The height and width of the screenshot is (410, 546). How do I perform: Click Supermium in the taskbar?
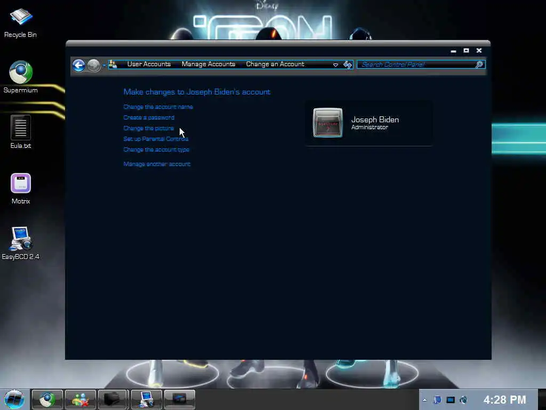coord(47,399)
